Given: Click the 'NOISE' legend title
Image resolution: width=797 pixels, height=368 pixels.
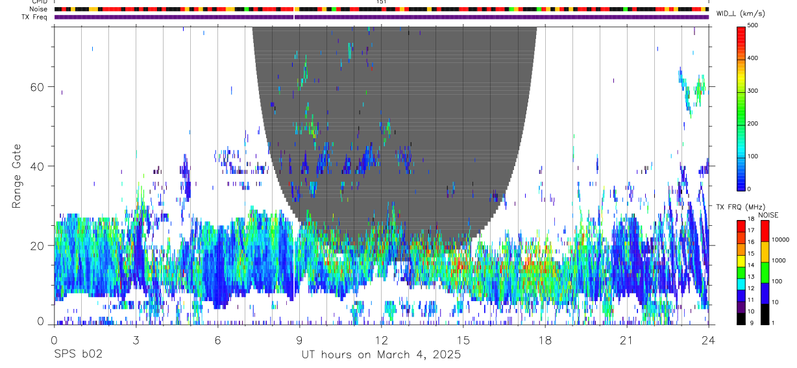Looking at the screenshot, I should [x=768, y=215].
